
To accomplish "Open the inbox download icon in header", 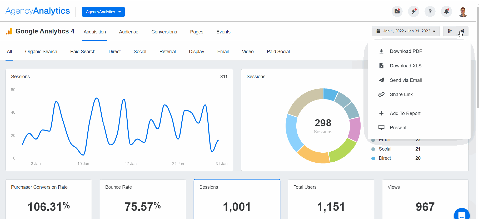I will (x=397, y=11).
